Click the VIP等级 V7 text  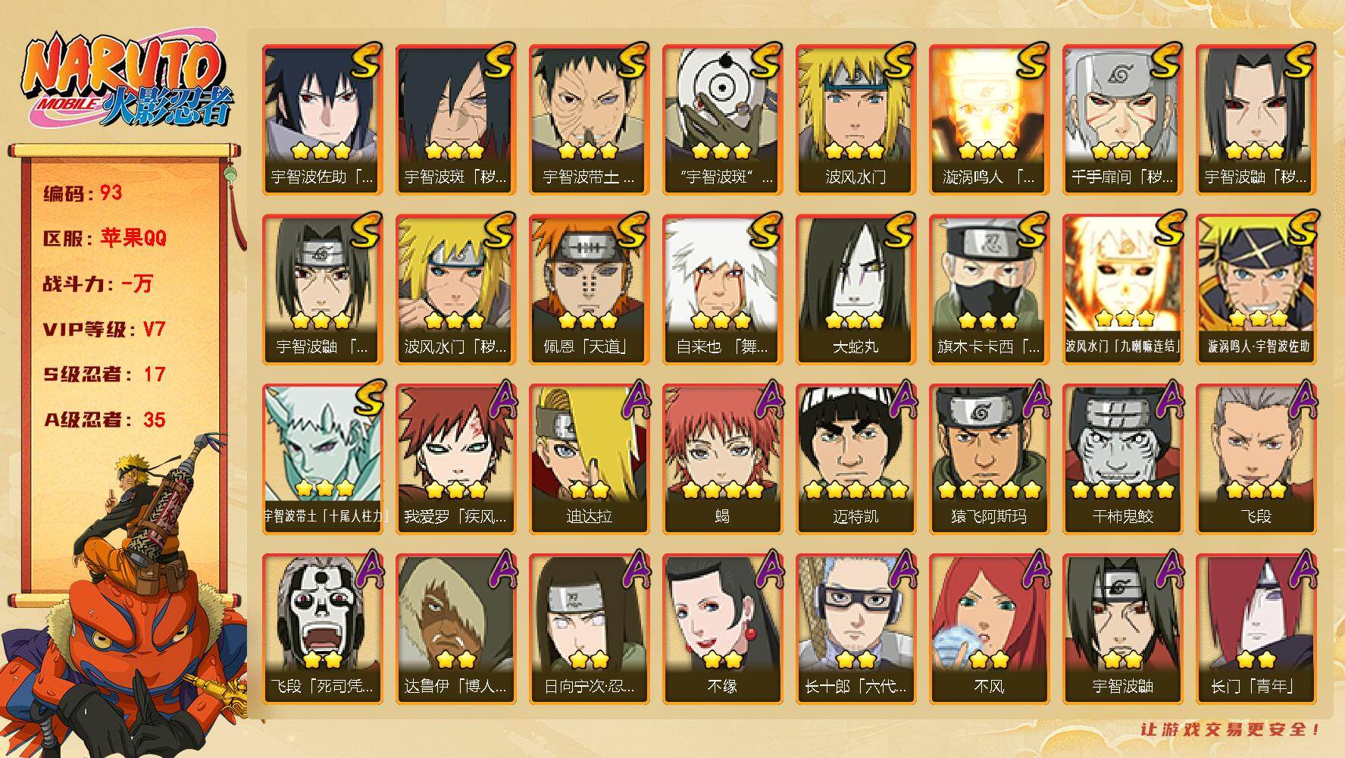point(104,330)
